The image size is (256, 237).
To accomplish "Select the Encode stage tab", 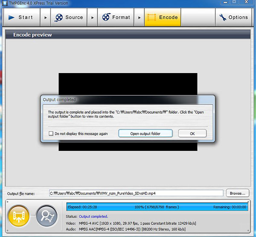I will [163, 17].
